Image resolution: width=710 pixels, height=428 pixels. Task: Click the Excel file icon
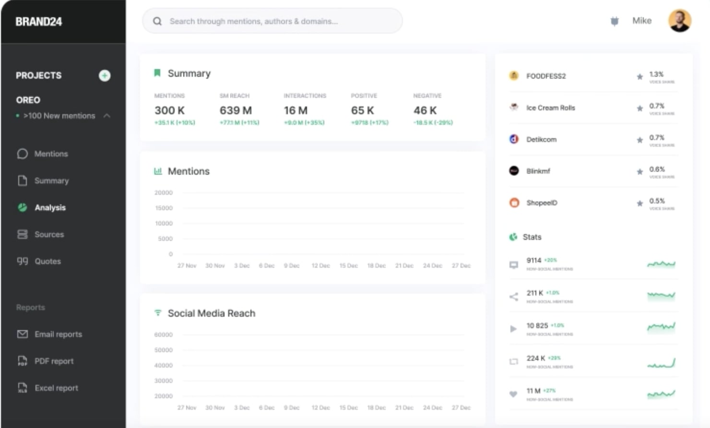[22, 388]
